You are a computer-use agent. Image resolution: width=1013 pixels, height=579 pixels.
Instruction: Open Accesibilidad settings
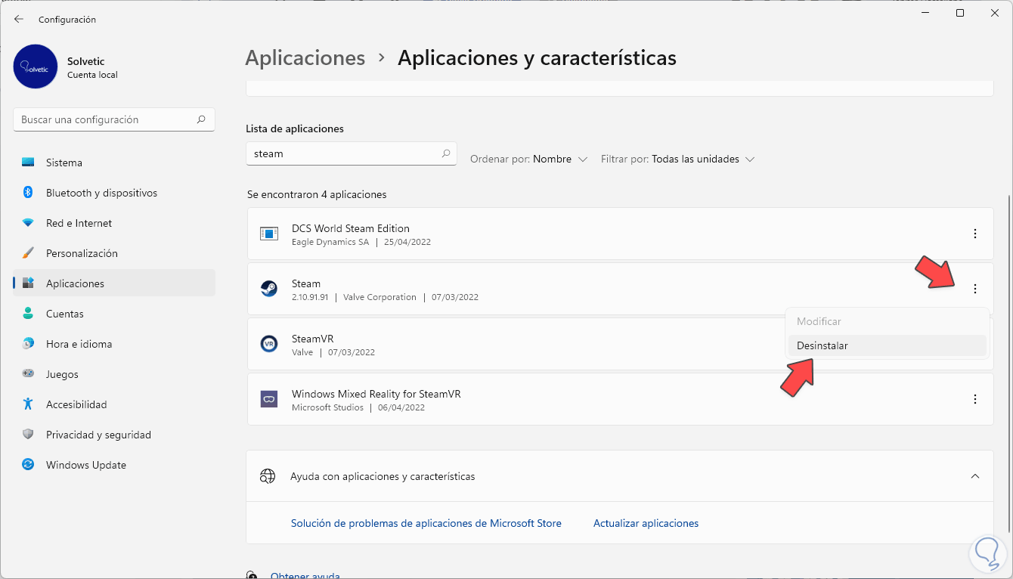pyautogui.click(x=114, y=404)
